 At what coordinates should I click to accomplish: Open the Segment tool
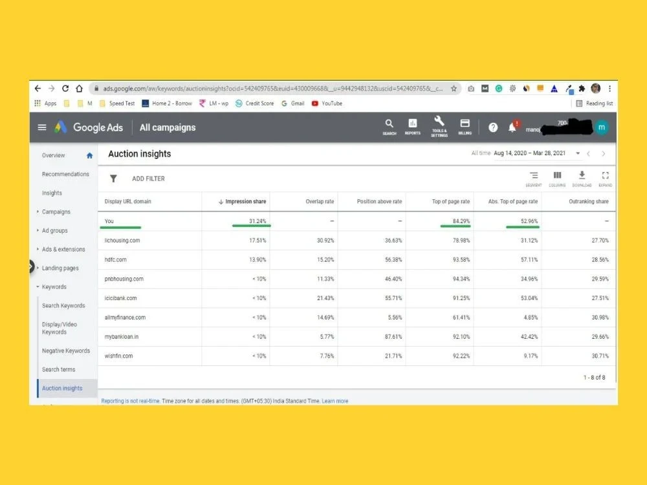tap(534, 179)
